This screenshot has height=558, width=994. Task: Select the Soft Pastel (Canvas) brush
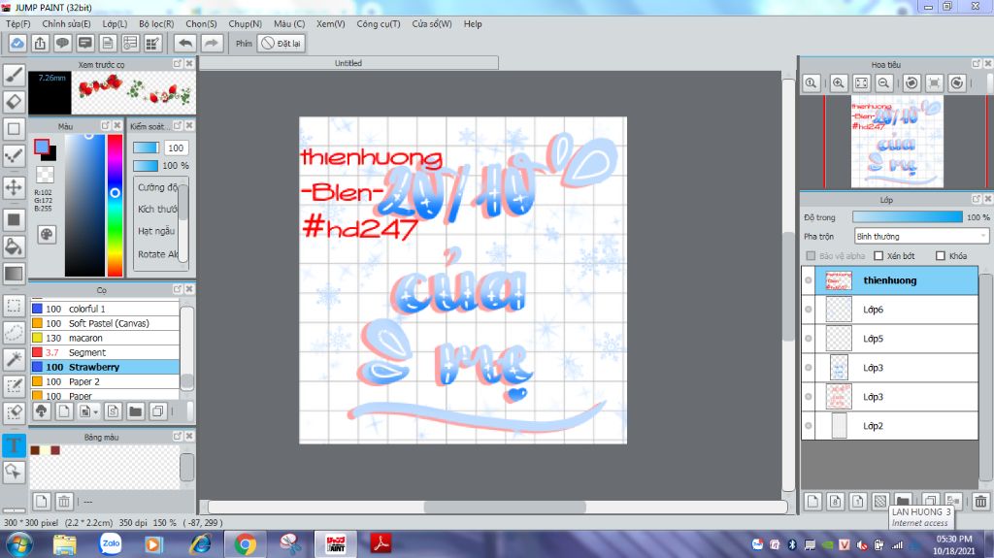[105, 323]
